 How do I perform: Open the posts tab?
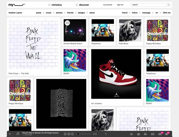38,13
